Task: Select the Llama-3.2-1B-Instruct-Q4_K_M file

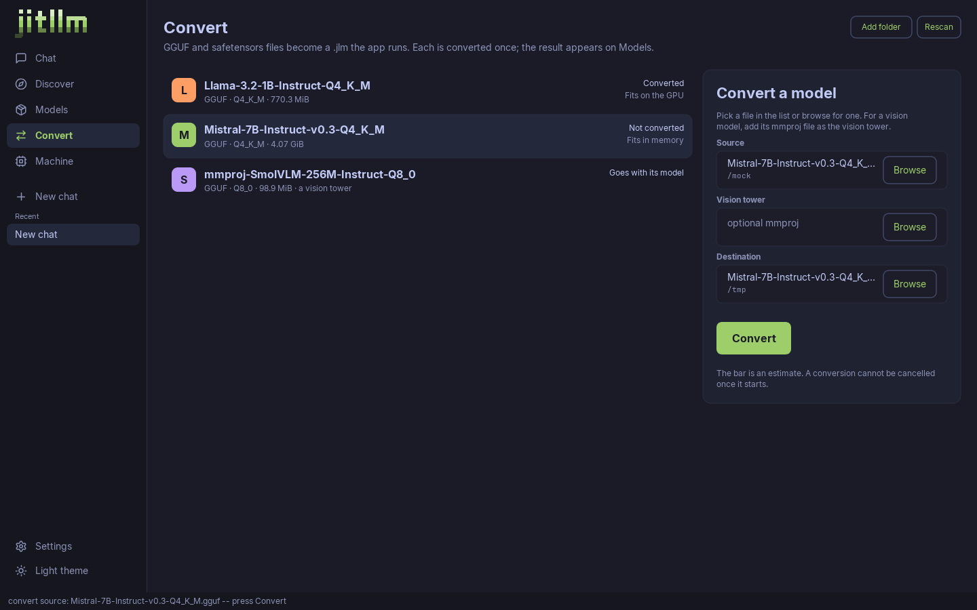Action: (427, 91)
